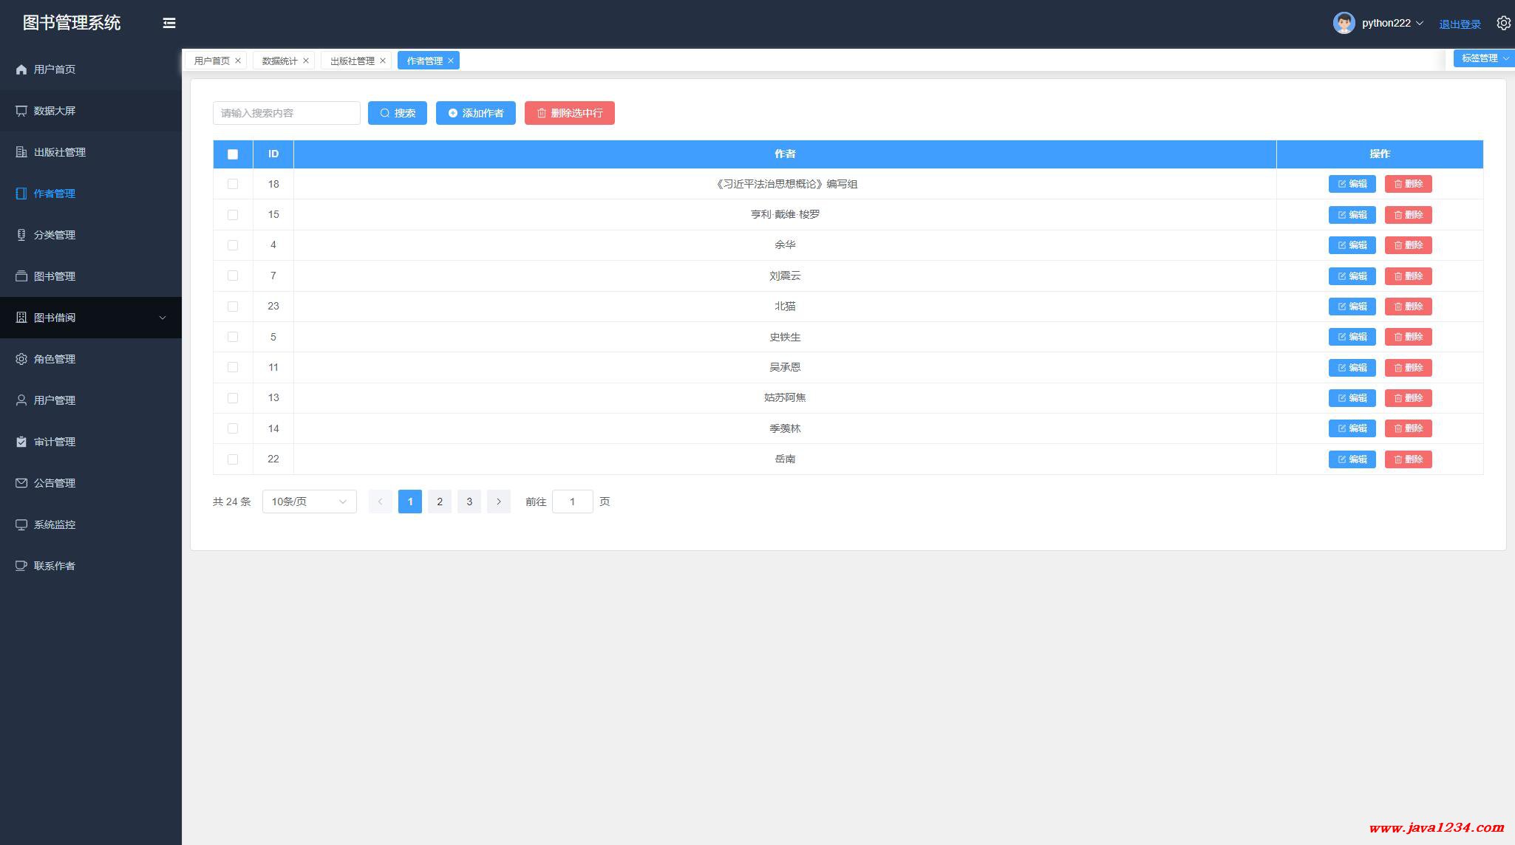Click the 添加作者 button
1515x845 pixels.
(475, 113)
